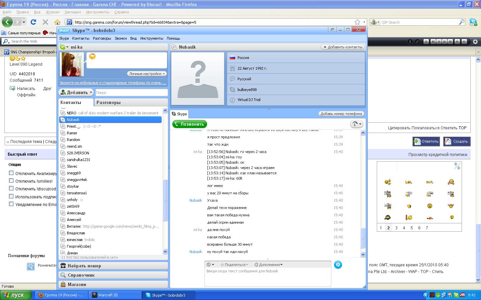
Task: Go to smiley page 3 on forum
Action: pyautogui.click(x=396, y=228)
